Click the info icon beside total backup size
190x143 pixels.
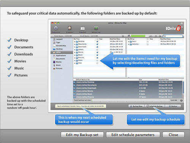pyautogui.click(x=181, y=100)
